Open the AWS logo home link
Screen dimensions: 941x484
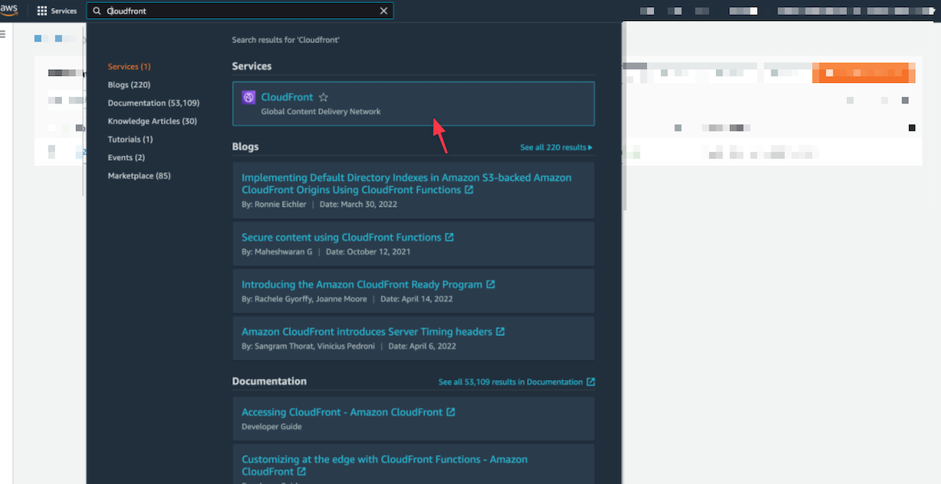click(x=9, y=9)
